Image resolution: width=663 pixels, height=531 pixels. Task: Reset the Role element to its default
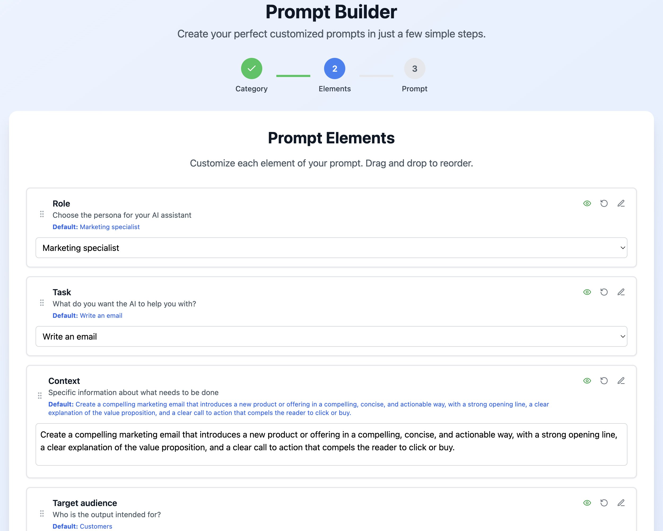click(x=604, y=203)
